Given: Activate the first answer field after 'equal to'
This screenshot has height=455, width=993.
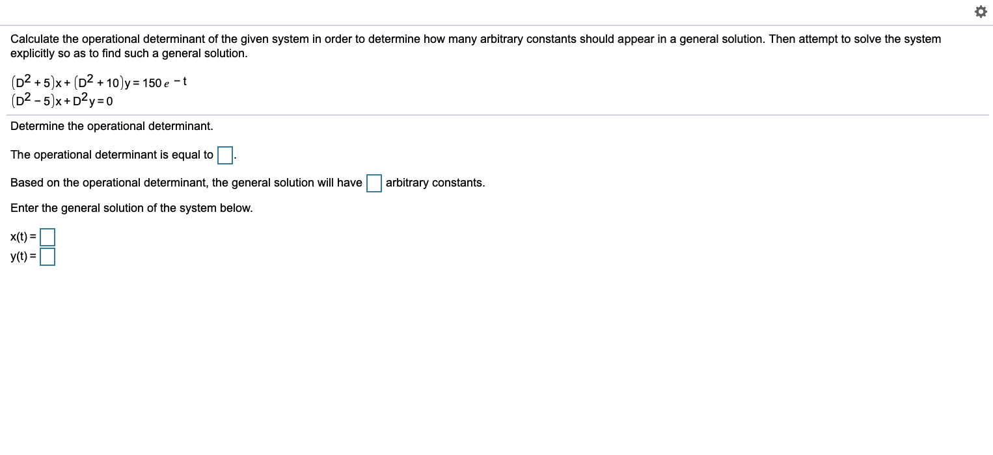Looking at the screenshot, I should coord(224,155).
